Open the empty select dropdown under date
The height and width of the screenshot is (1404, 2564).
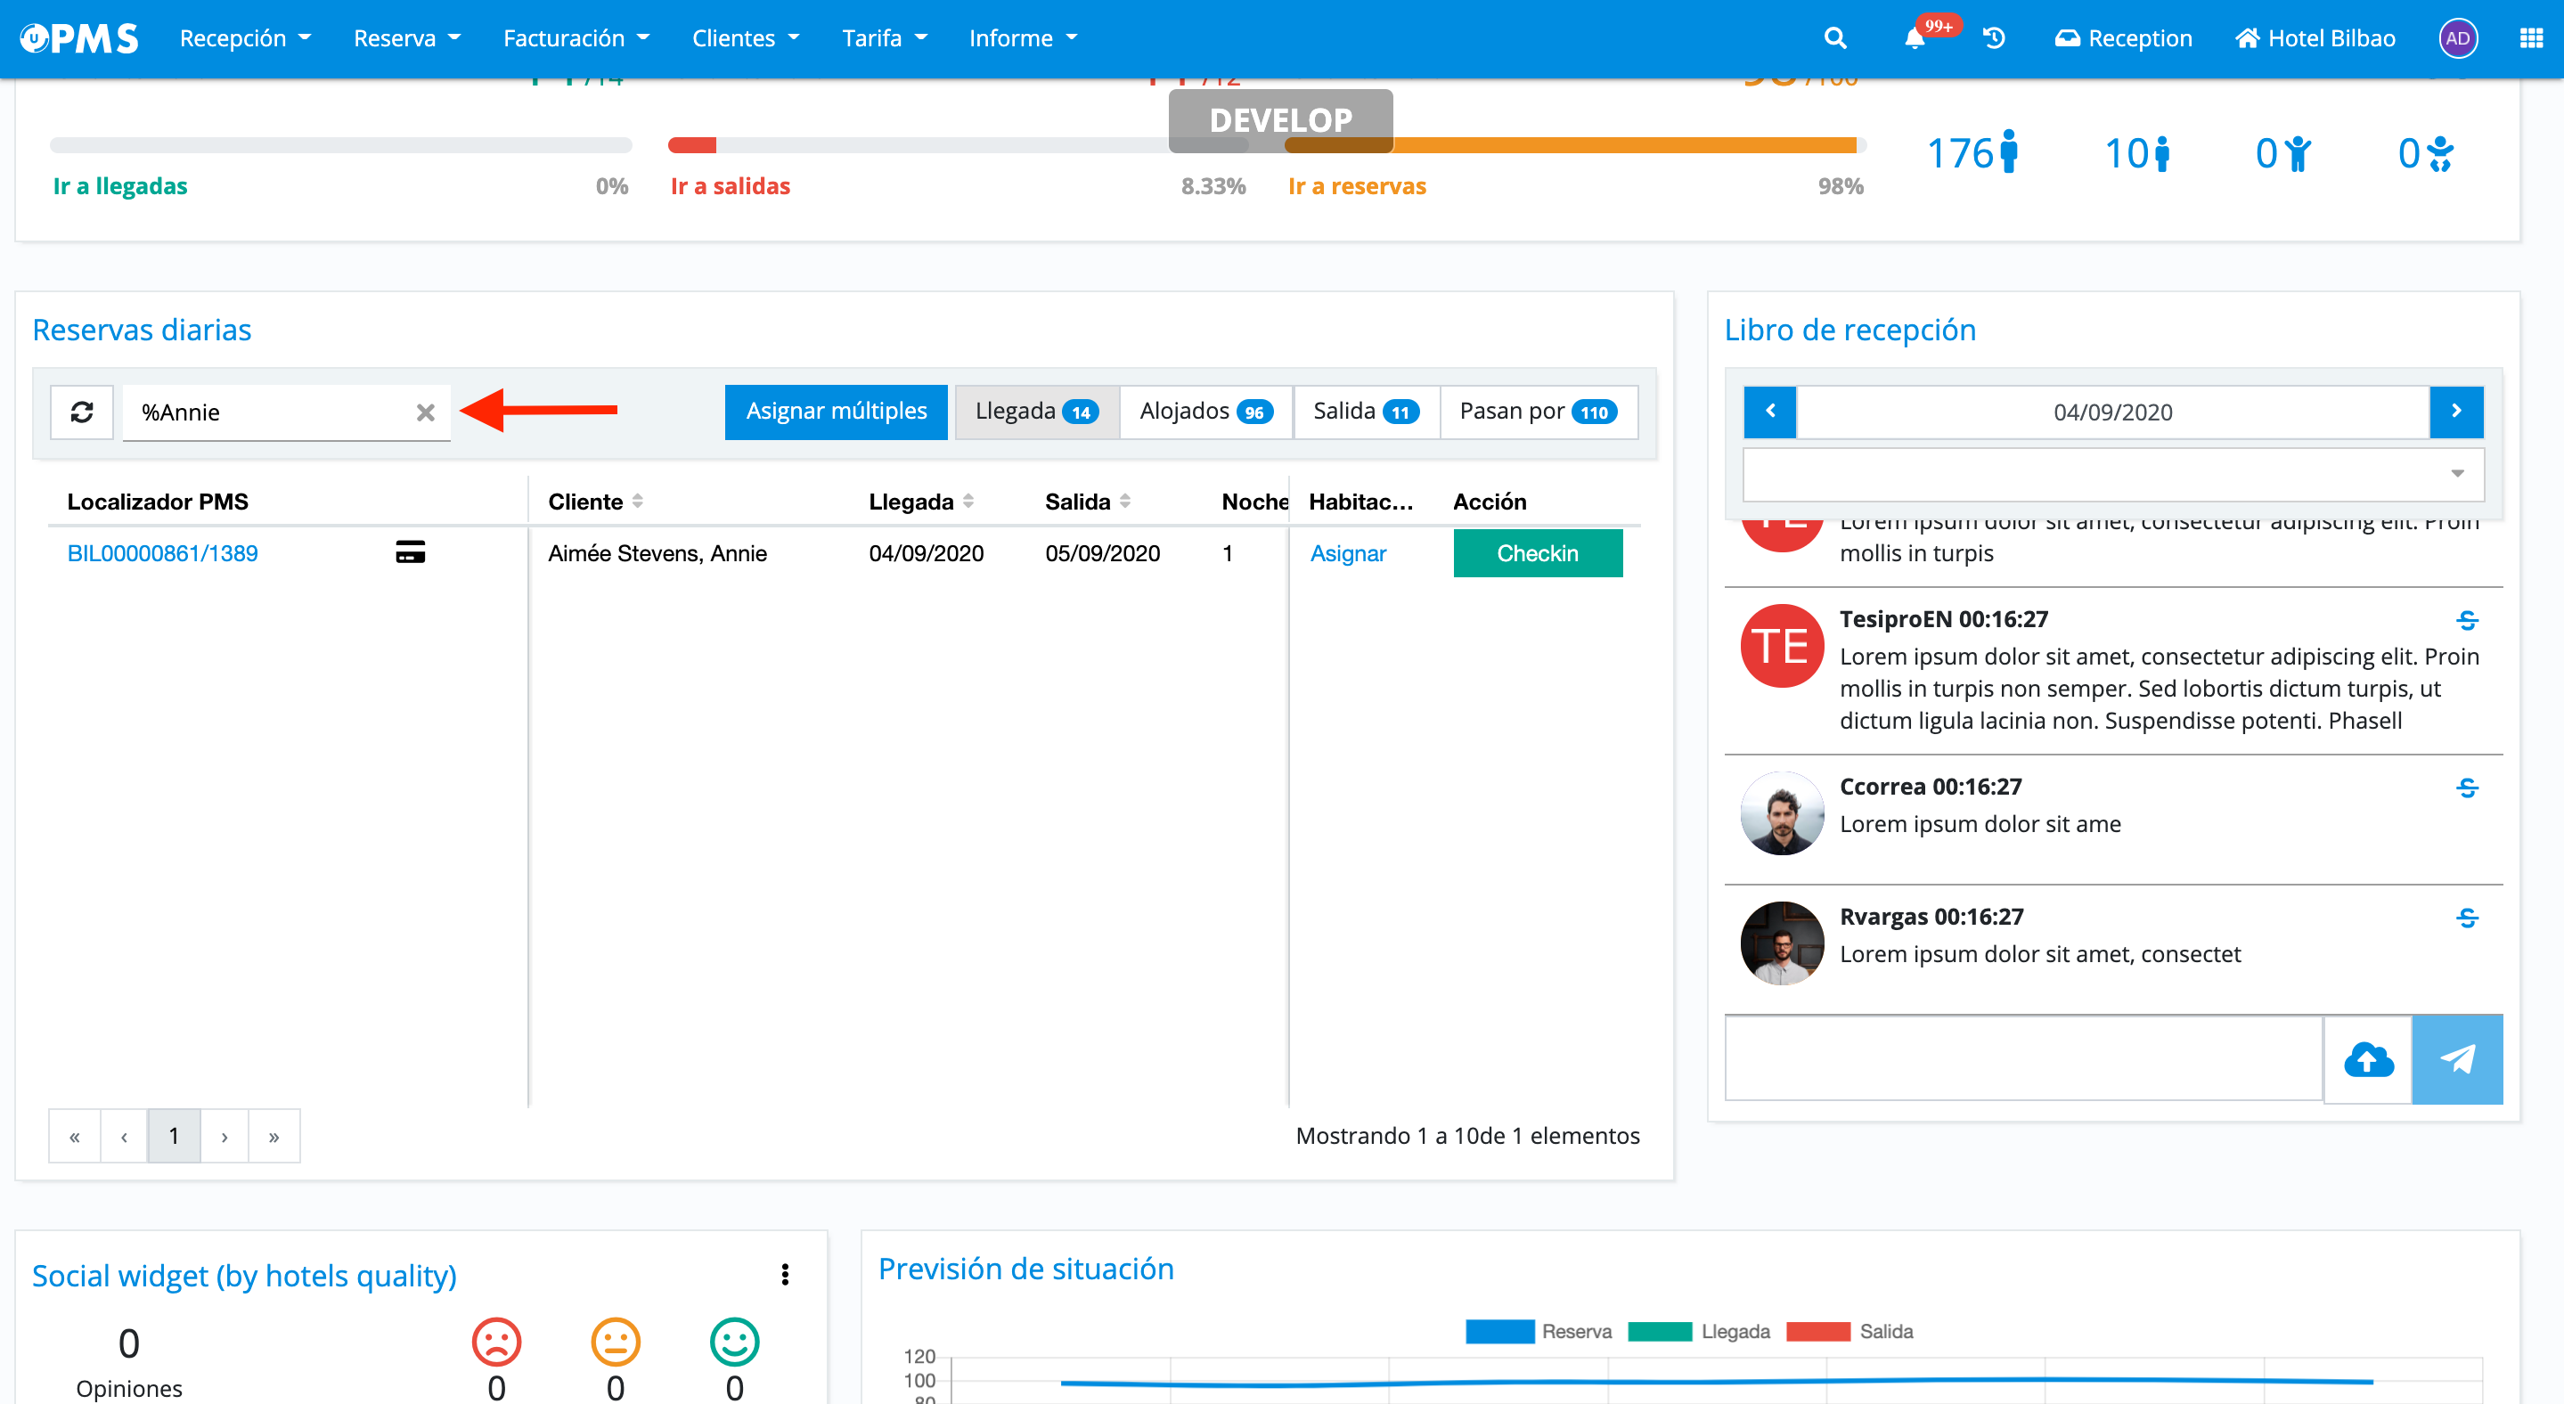pos(2112,474)
